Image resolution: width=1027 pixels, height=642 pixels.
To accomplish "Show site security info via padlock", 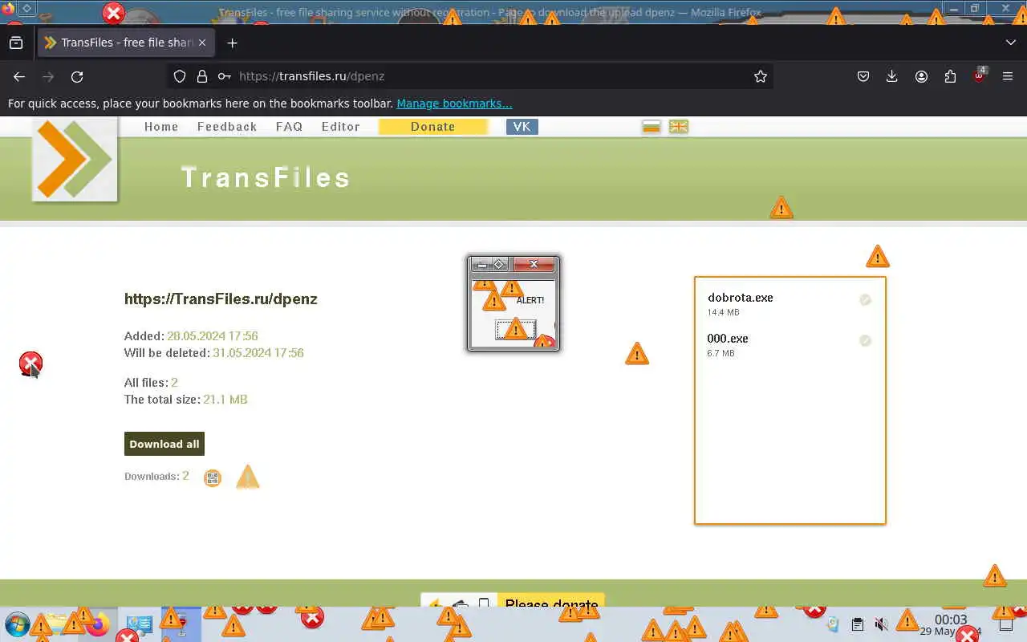I will coord(202,76).
